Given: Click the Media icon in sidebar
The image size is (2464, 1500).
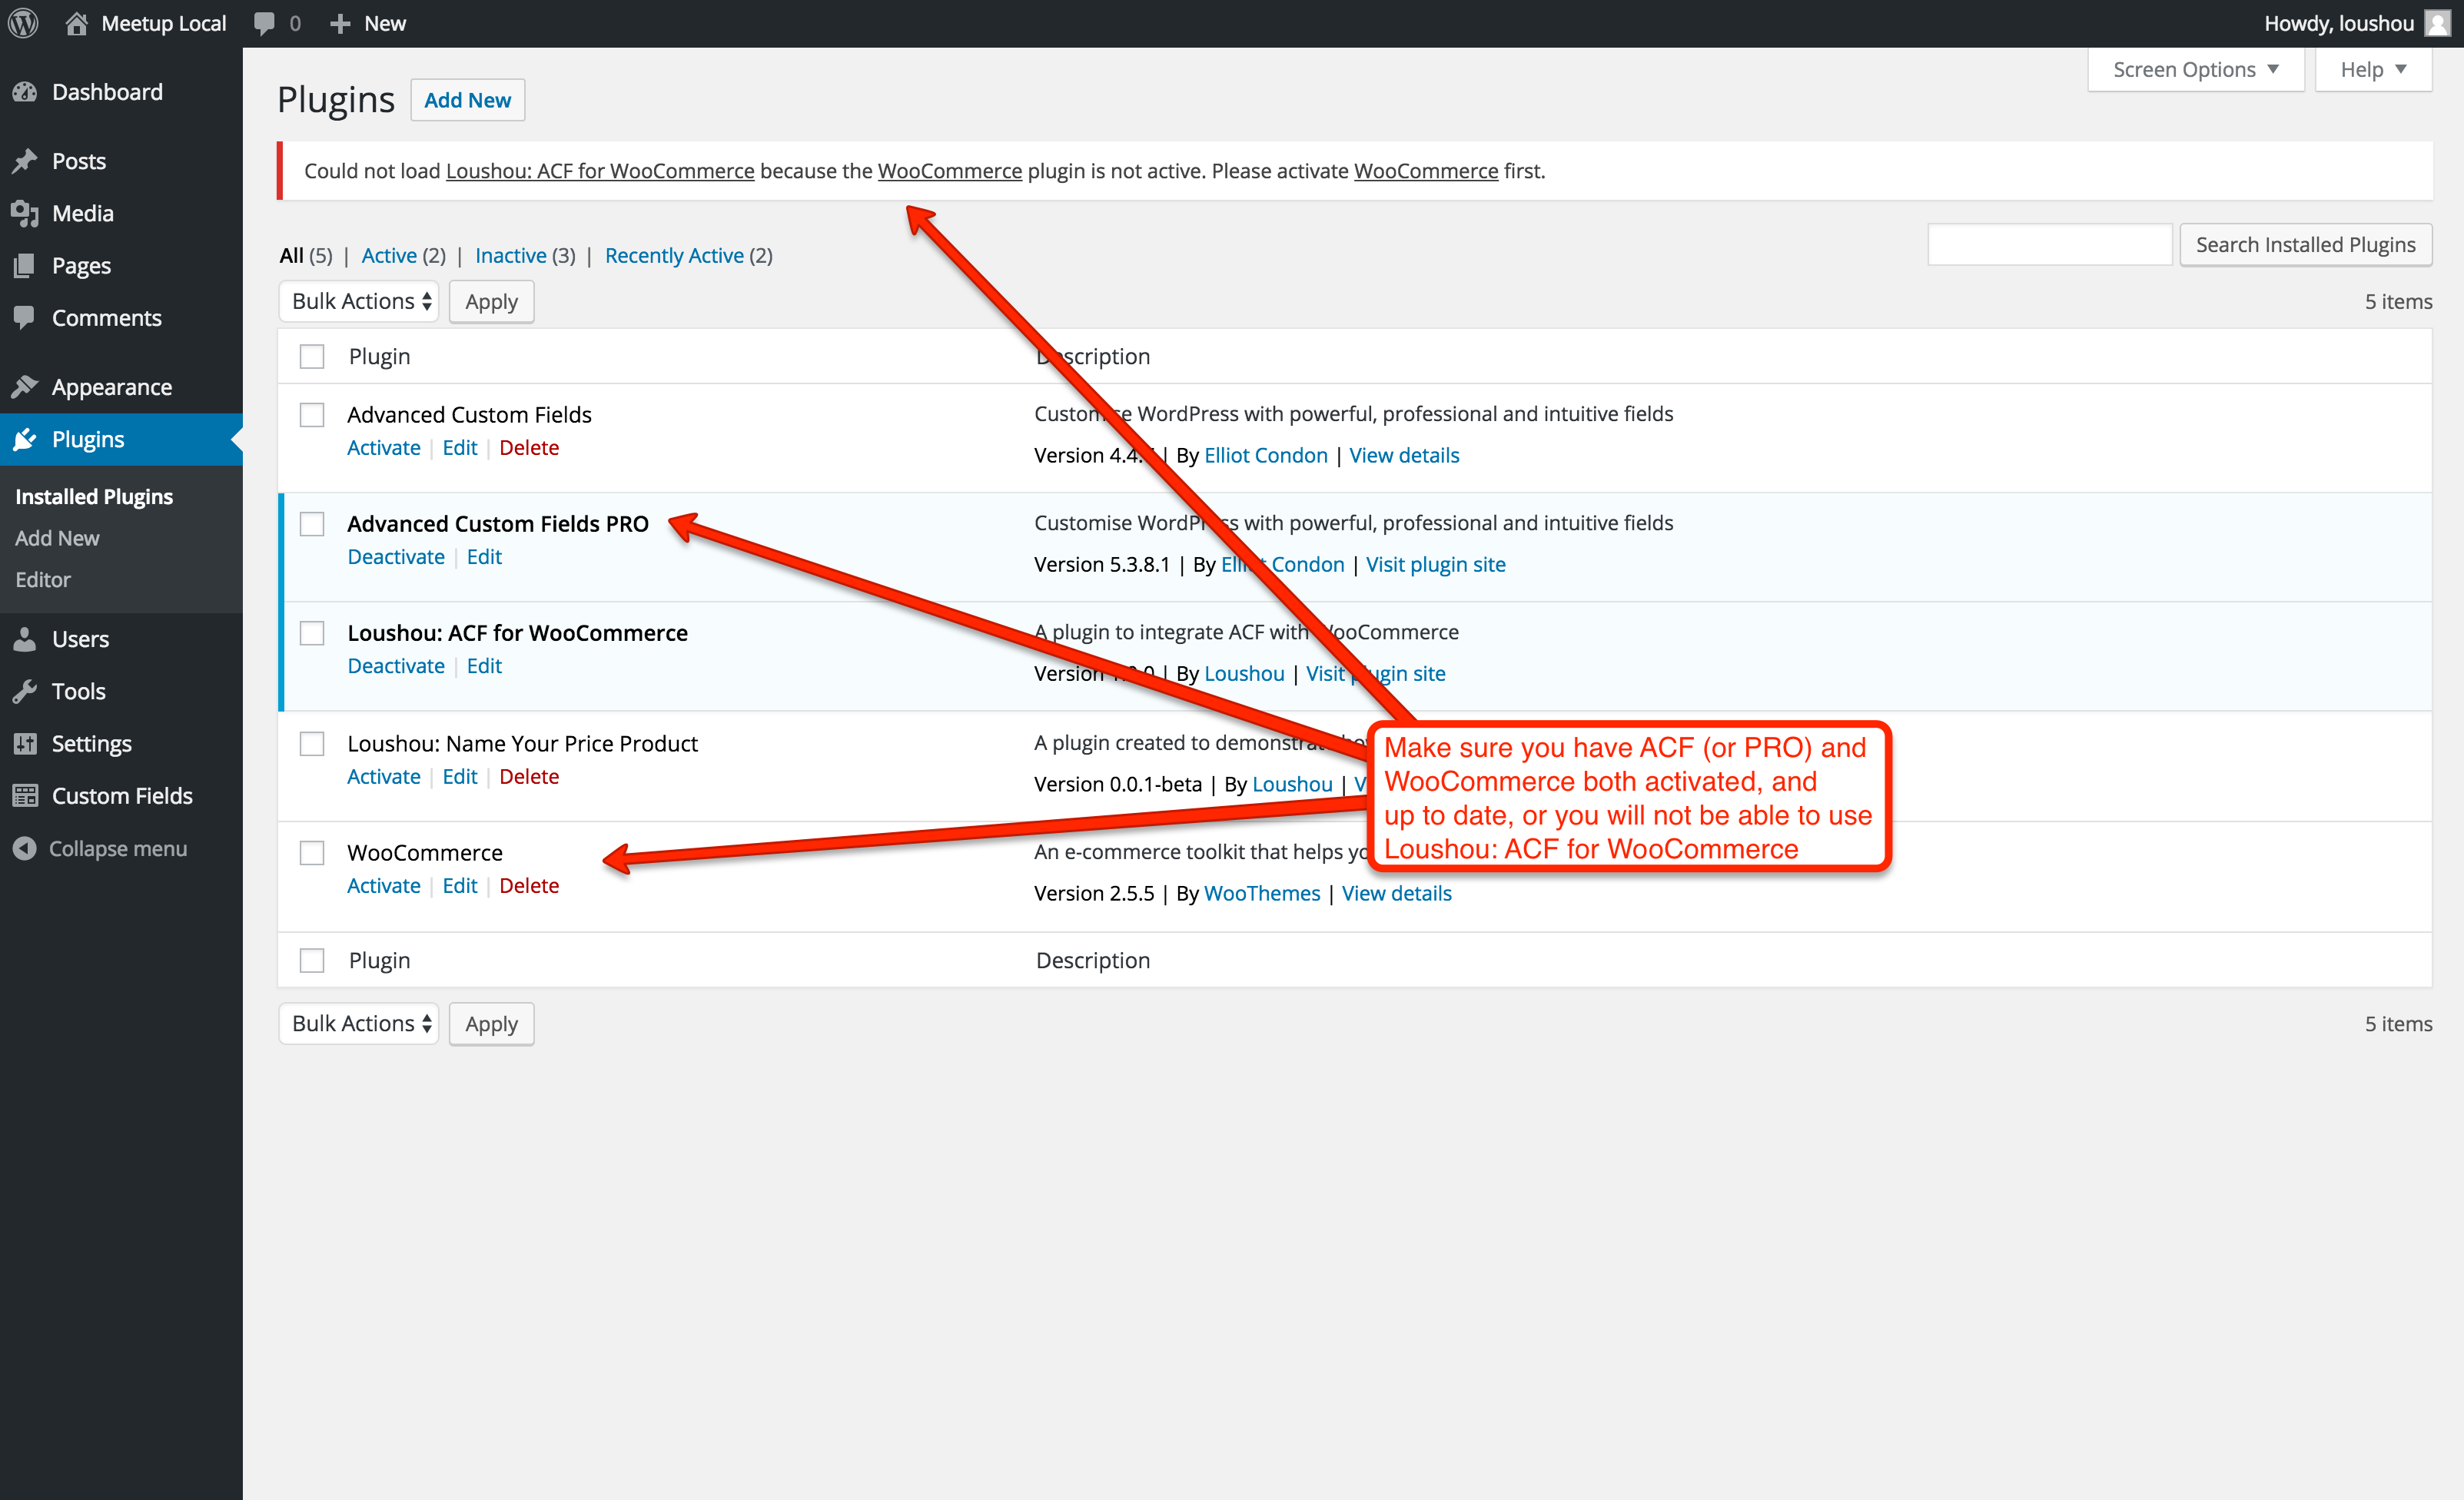Looking at the screenshot, I should (x=25, y=213).
